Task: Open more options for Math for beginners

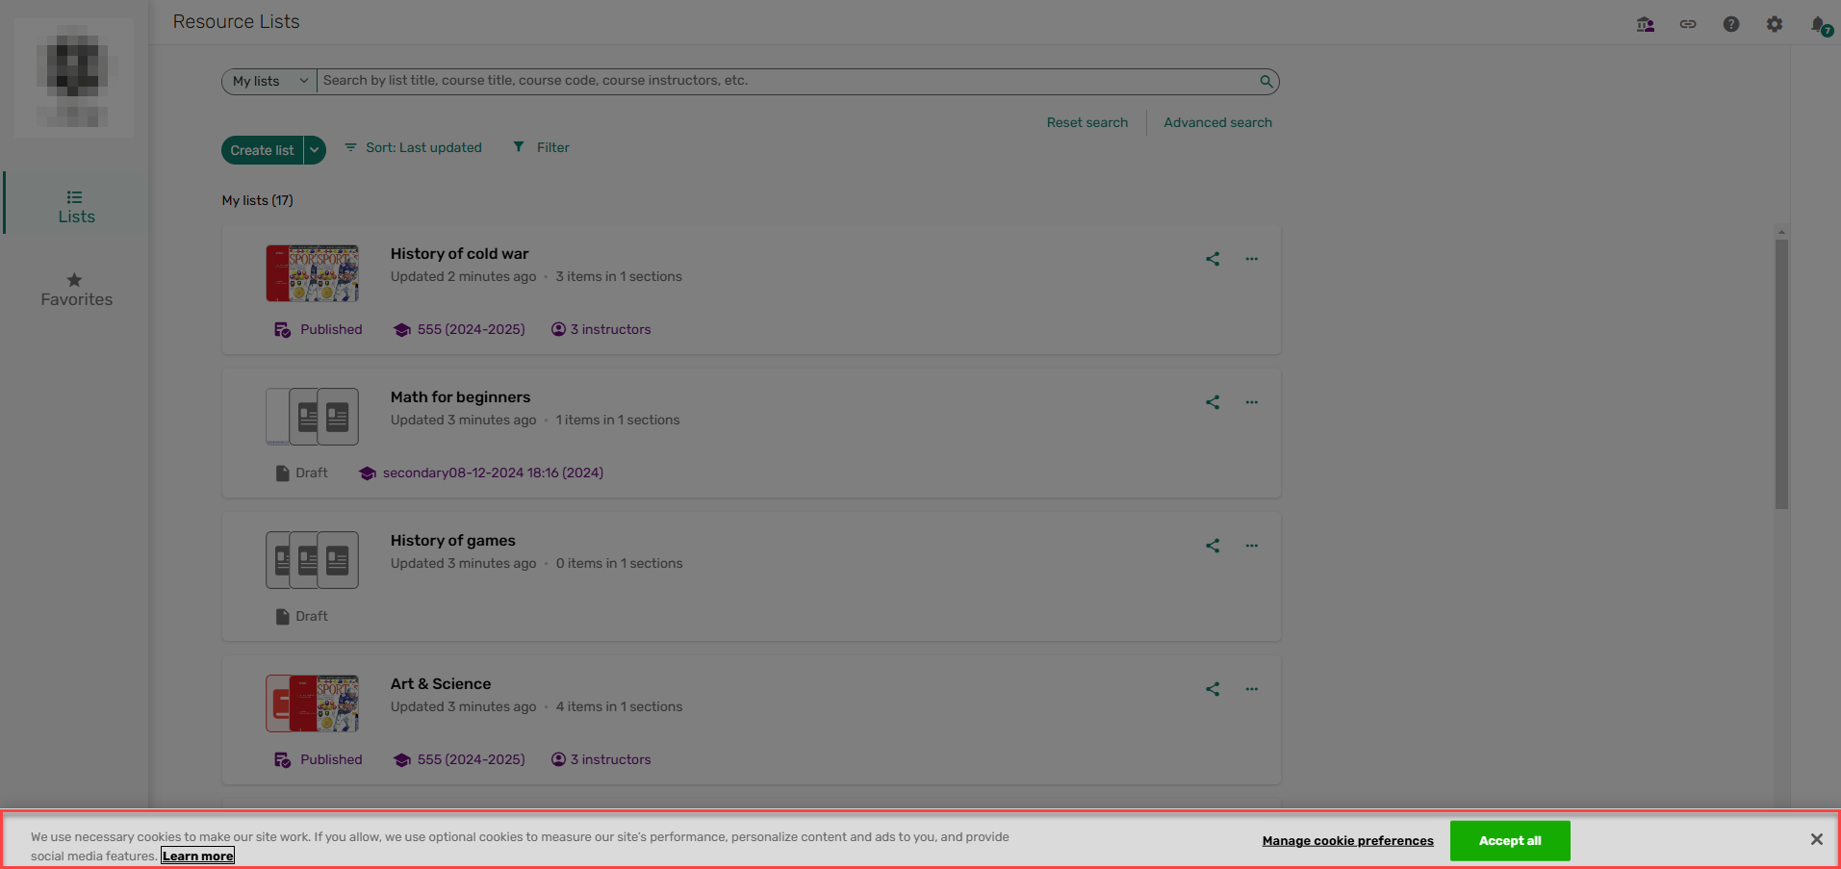Action: point(1251,402)
